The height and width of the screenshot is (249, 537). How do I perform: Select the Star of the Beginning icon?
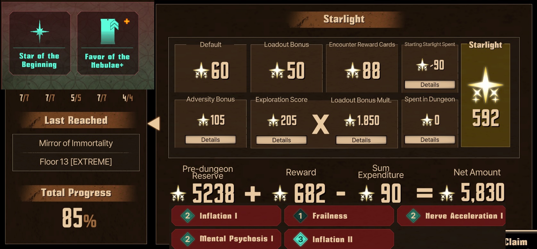(x=40, y=31)
